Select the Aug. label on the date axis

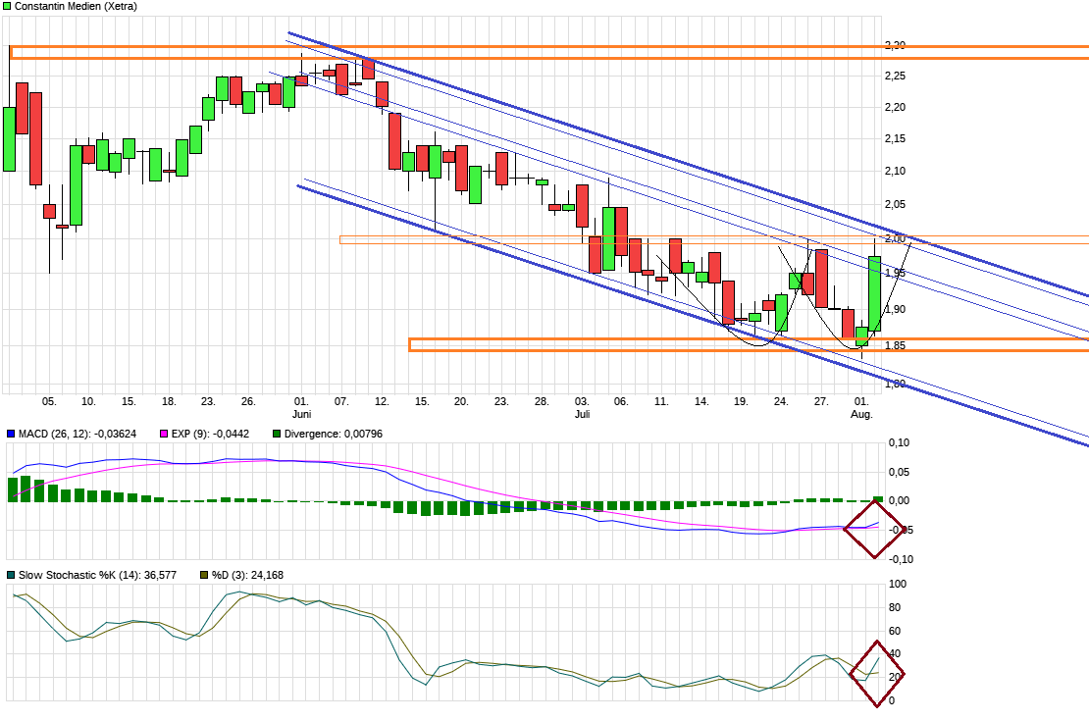coord(860,413)
